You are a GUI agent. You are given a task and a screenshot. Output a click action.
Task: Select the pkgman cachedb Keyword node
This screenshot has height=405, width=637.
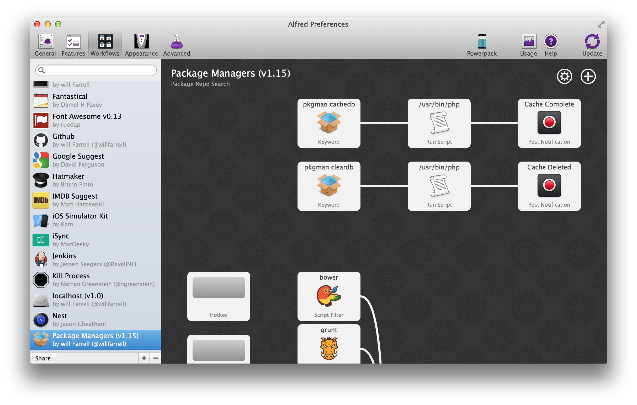click(329, 123)
